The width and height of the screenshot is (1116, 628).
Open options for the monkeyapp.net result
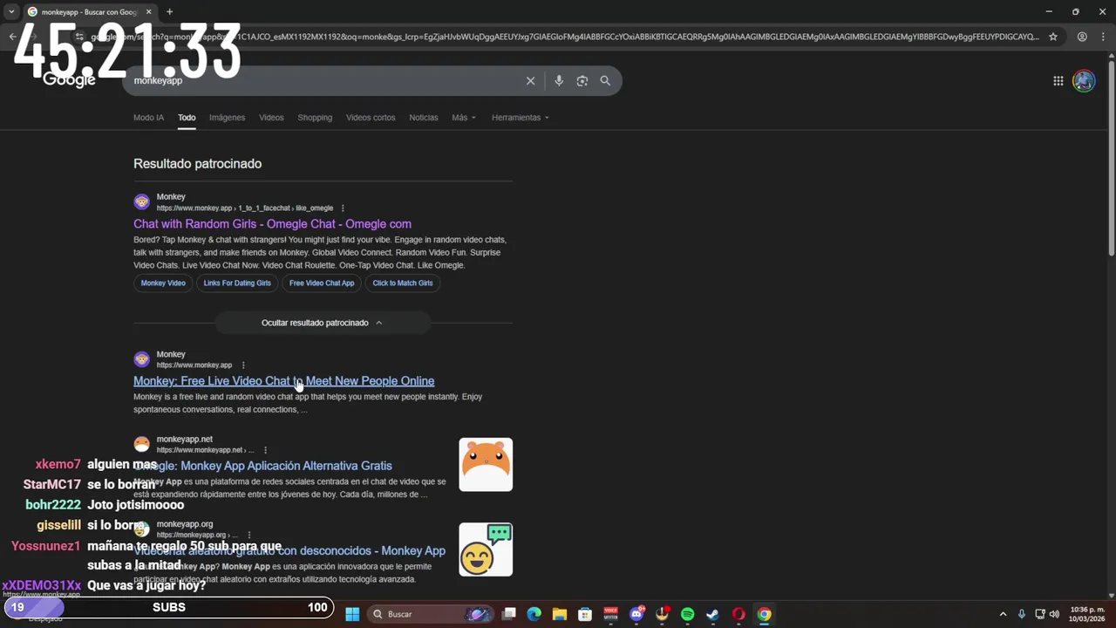tap(265, 450)
